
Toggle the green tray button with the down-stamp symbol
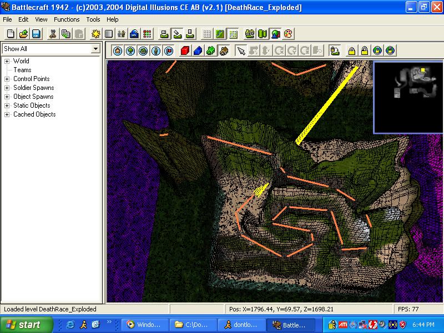pos(190,34)
